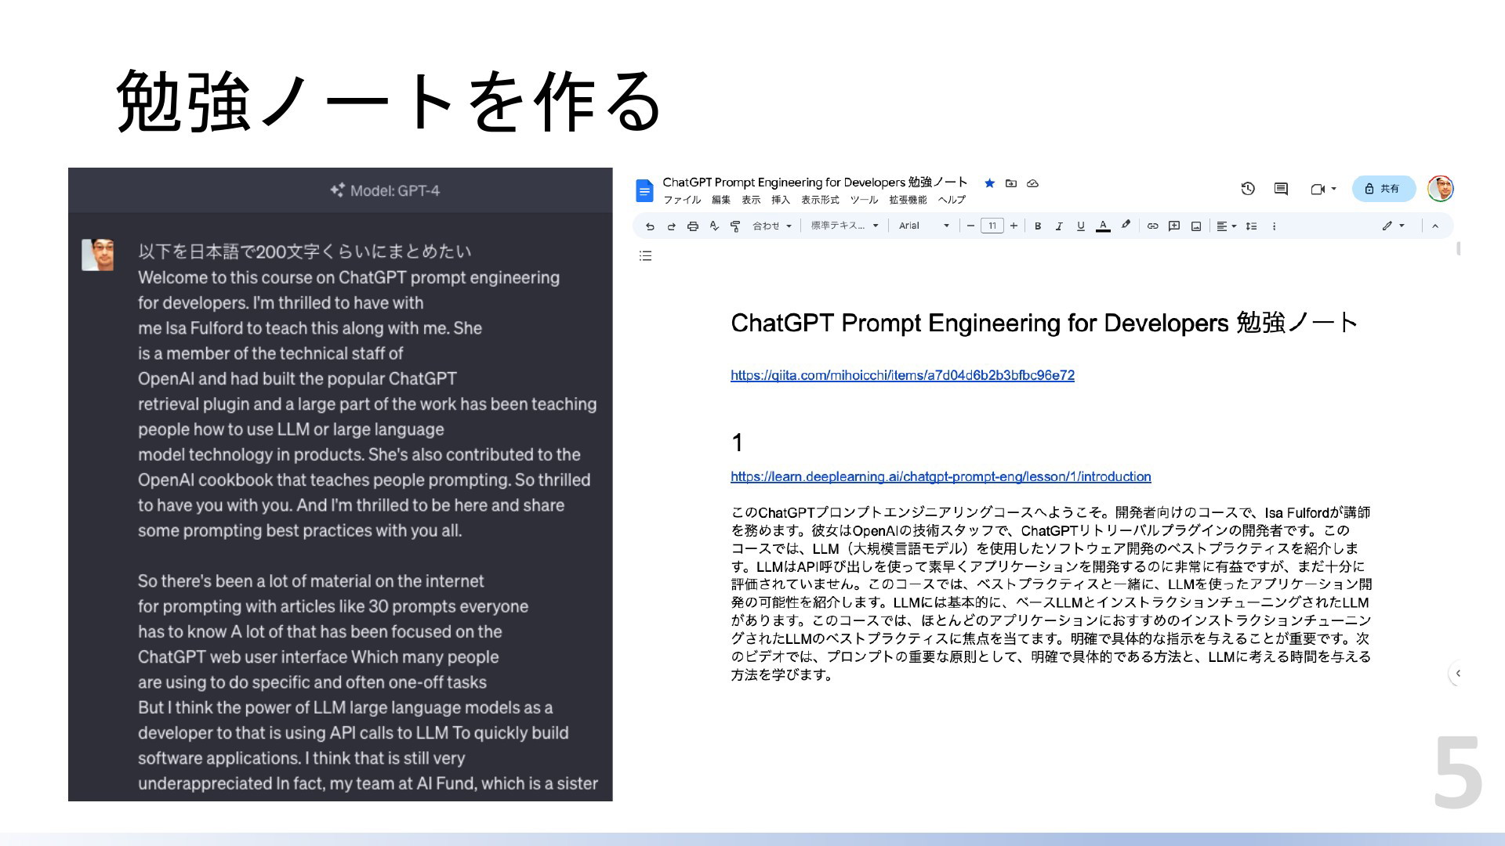Open the Google Docs home icon
Screen dimensions: 1505x846
pos(644,190)
